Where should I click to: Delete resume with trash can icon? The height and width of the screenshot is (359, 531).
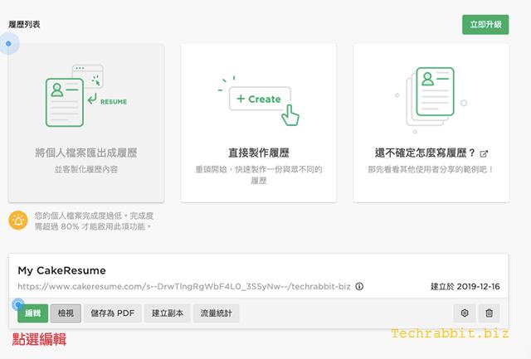(x=489, y=313)
